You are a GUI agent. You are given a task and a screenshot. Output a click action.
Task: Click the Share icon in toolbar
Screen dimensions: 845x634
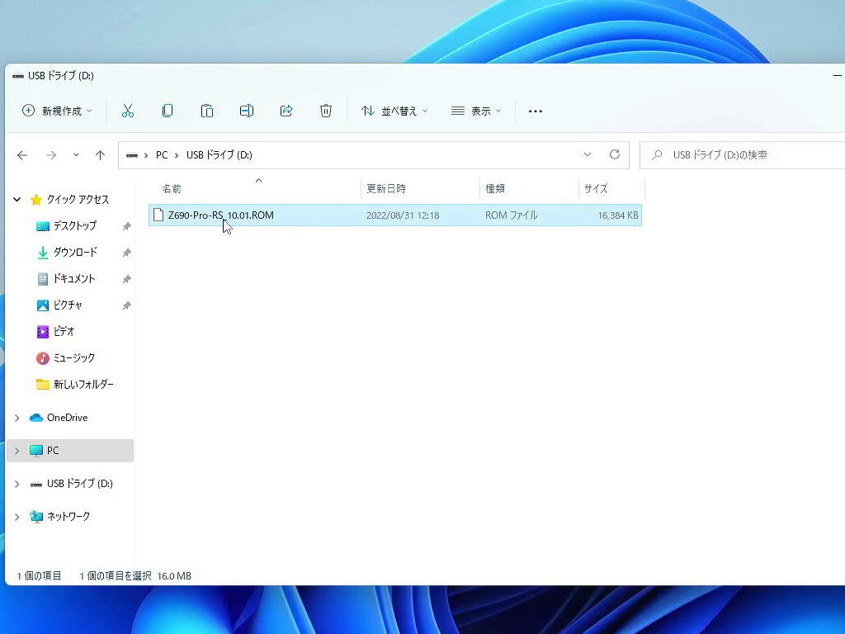tap(286, 111)
